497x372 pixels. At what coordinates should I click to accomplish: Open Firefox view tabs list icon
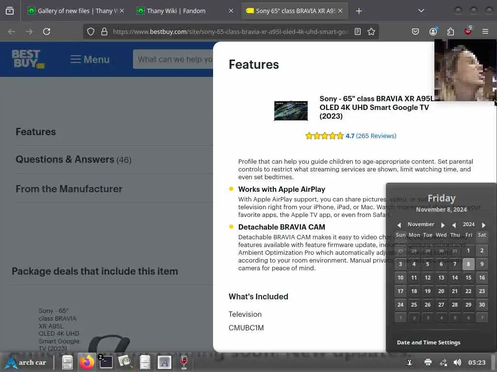click(x=10, y=11)
